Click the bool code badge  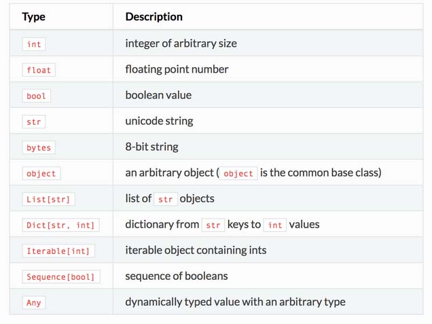point(37,96)
